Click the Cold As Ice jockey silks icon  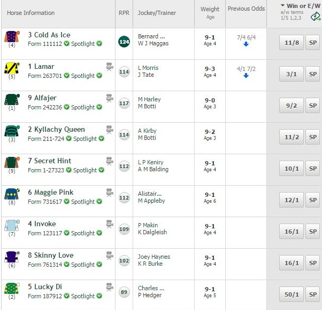point(12,37)
